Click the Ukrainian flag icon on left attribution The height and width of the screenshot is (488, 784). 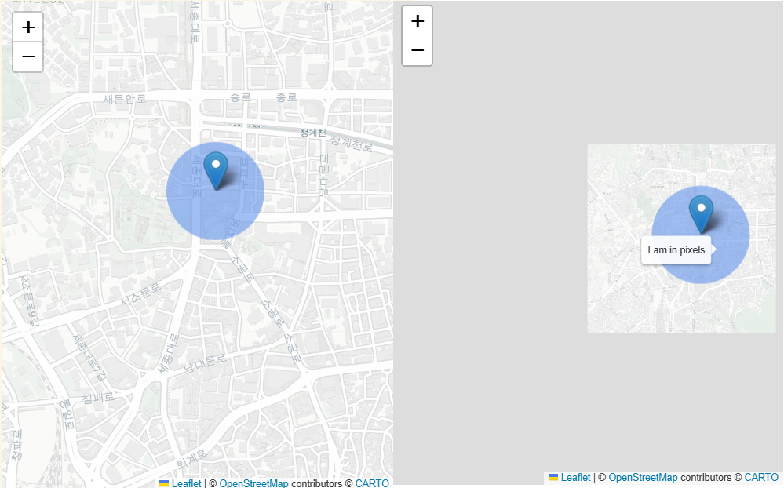click(x=164, y=483)
